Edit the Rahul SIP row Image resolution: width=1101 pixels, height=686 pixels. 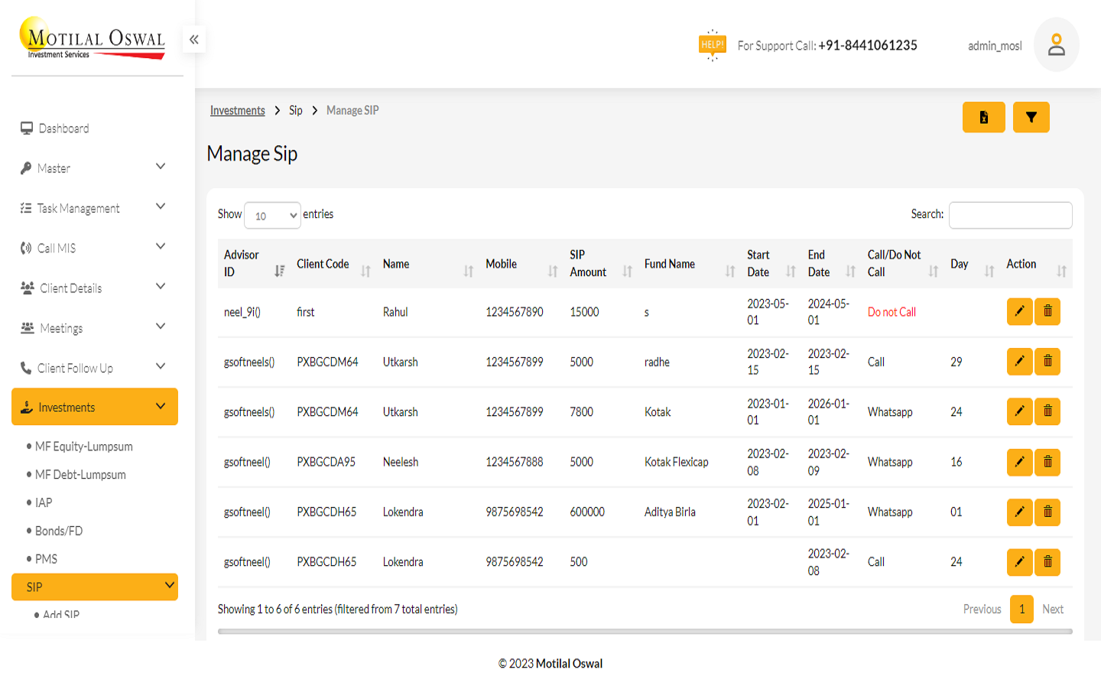tap(1019, 311)
